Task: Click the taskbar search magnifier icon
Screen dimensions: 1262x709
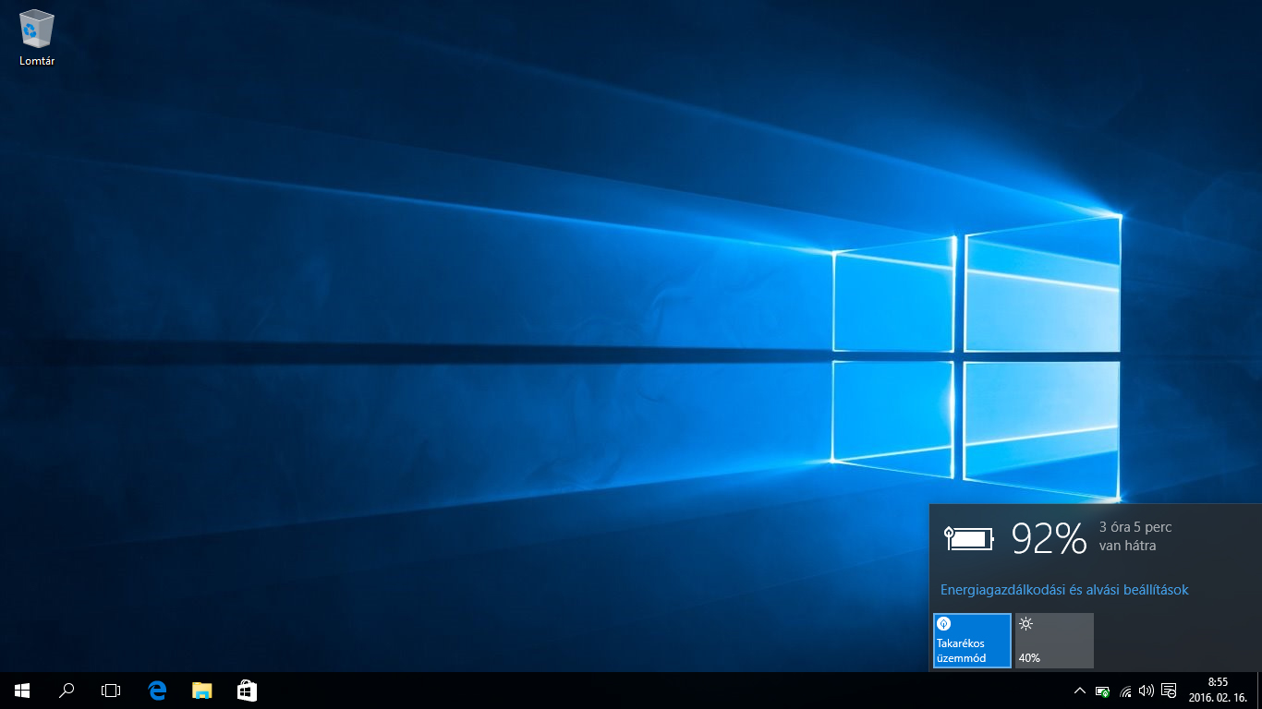Action: (67, 691)
